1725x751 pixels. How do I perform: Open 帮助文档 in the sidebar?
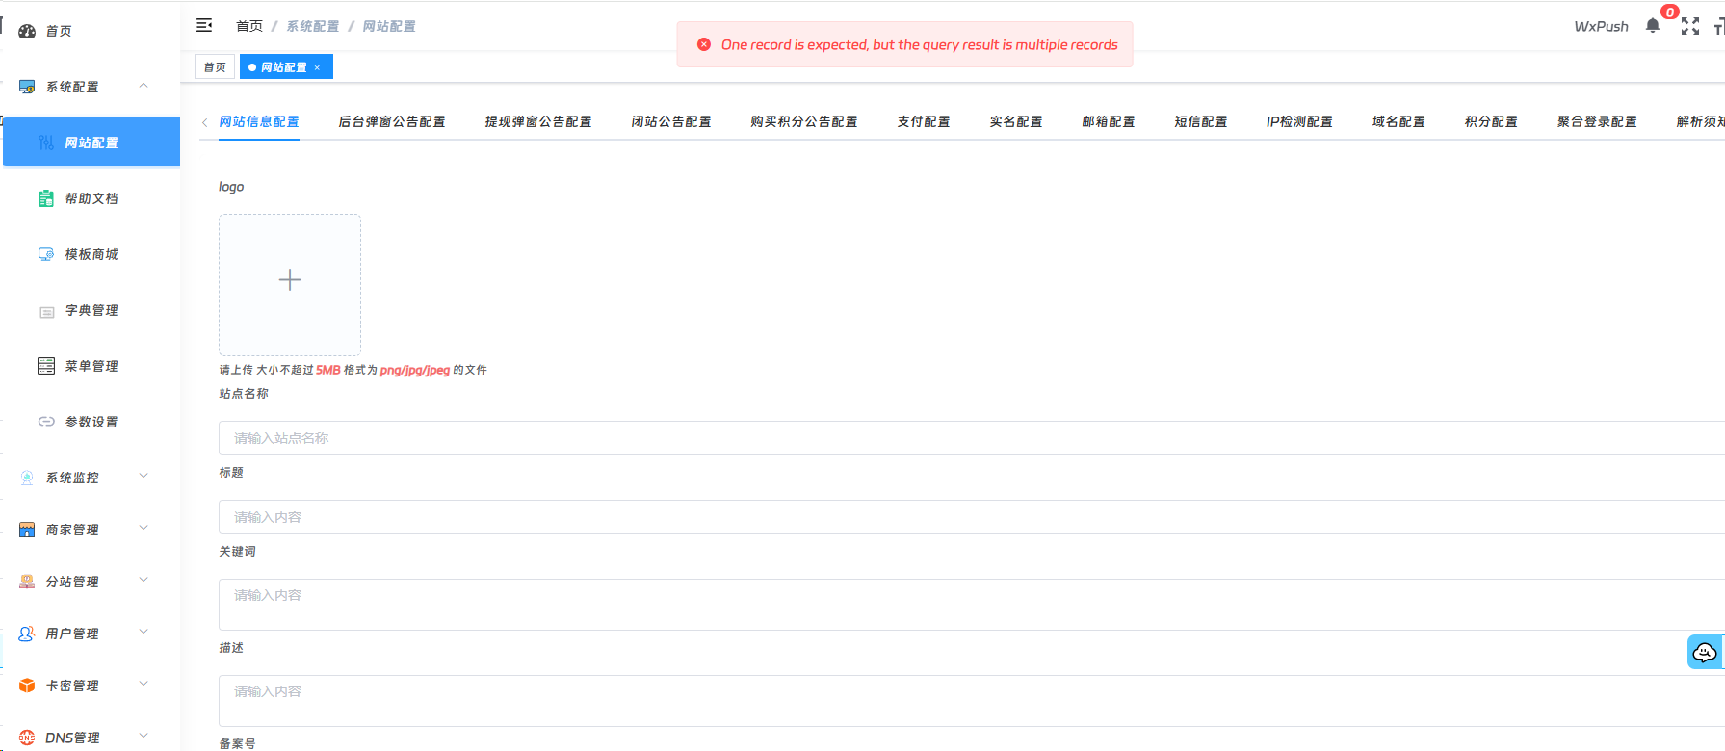coord(91,198)
